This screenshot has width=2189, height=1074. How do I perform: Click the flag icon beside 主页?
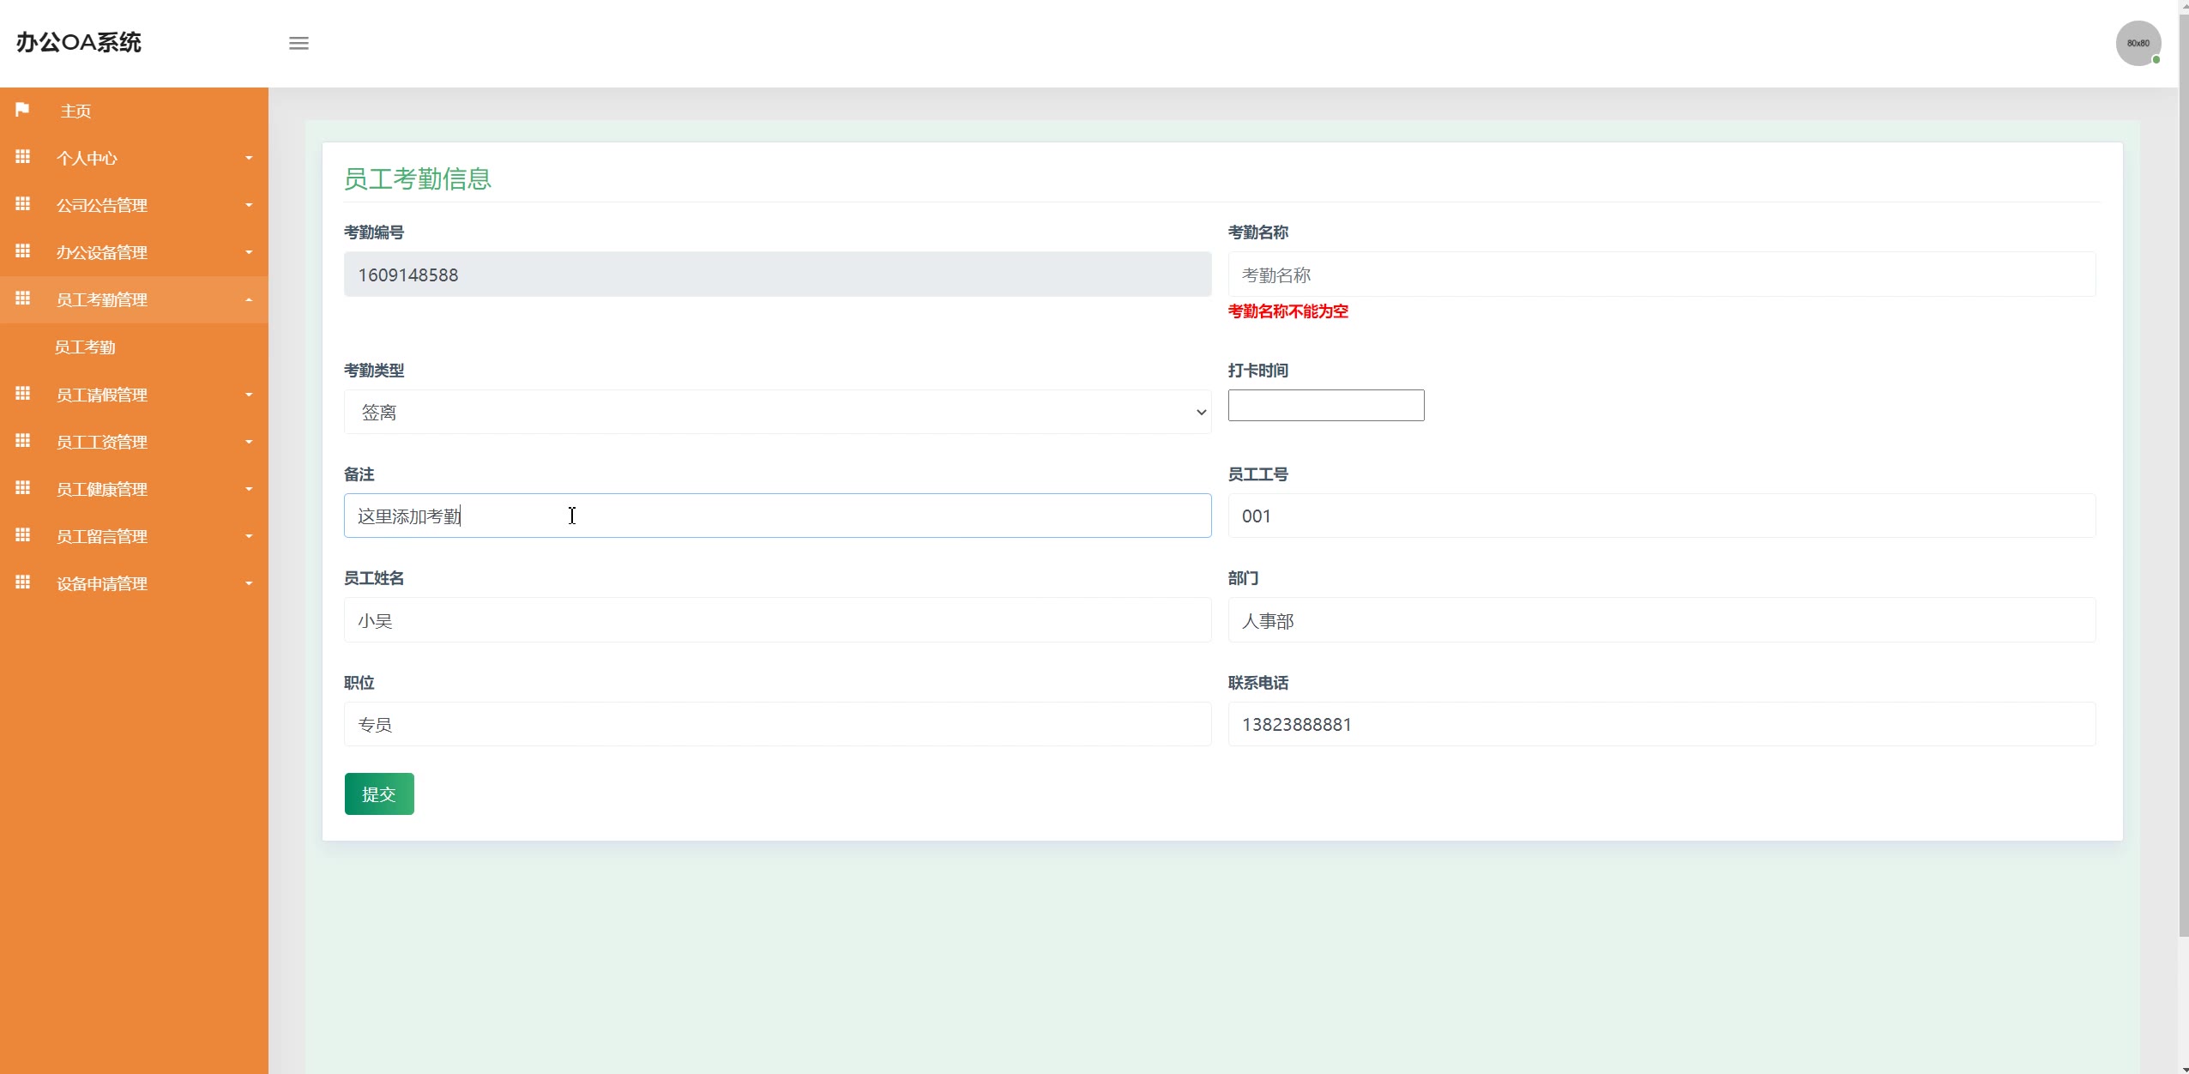click(x=22, y=110)
